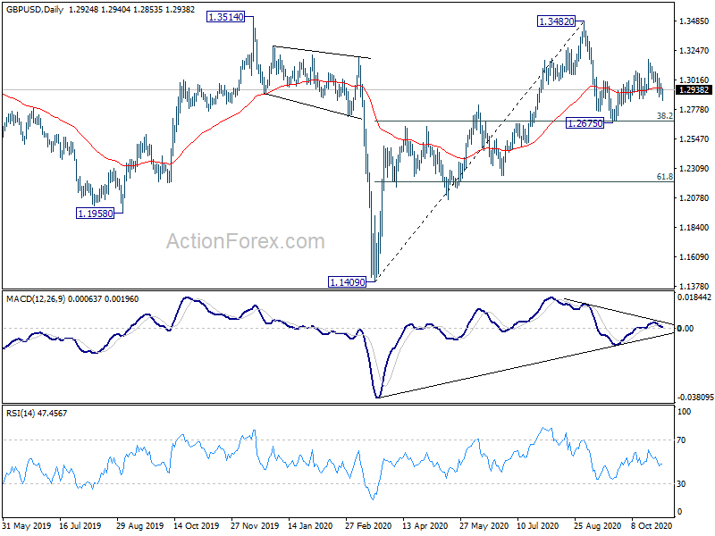Click the 1.14090 price low label
The height and width of the screenshot is (536, 715).
(347, 282)
